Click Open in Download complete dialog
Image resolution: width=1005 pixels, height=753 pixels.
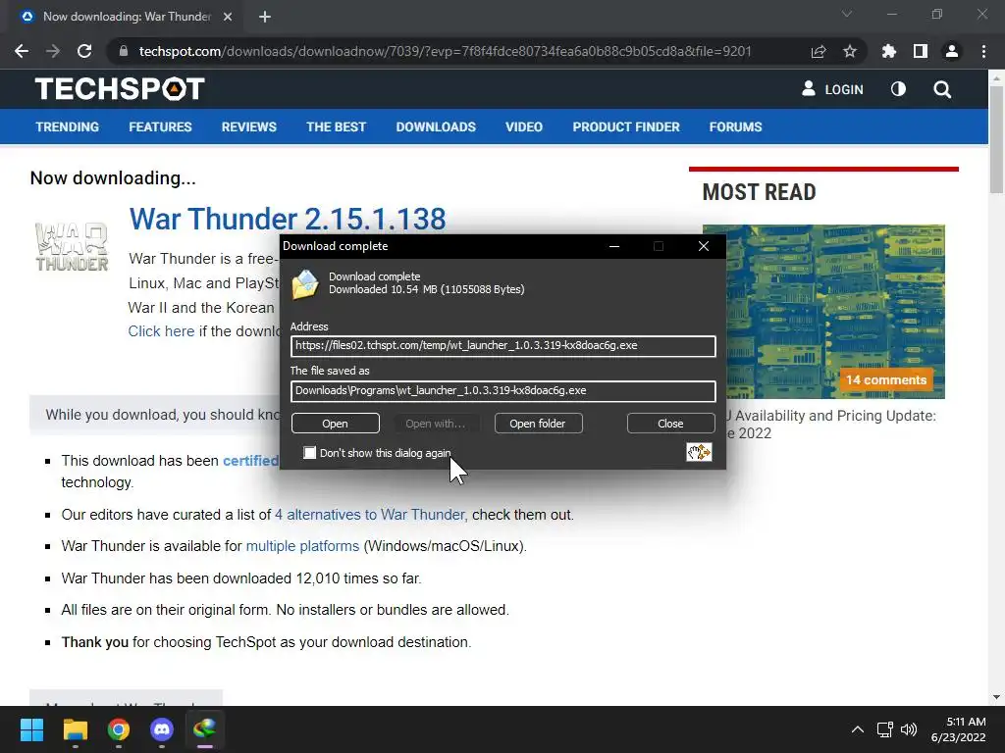[336, 424]
